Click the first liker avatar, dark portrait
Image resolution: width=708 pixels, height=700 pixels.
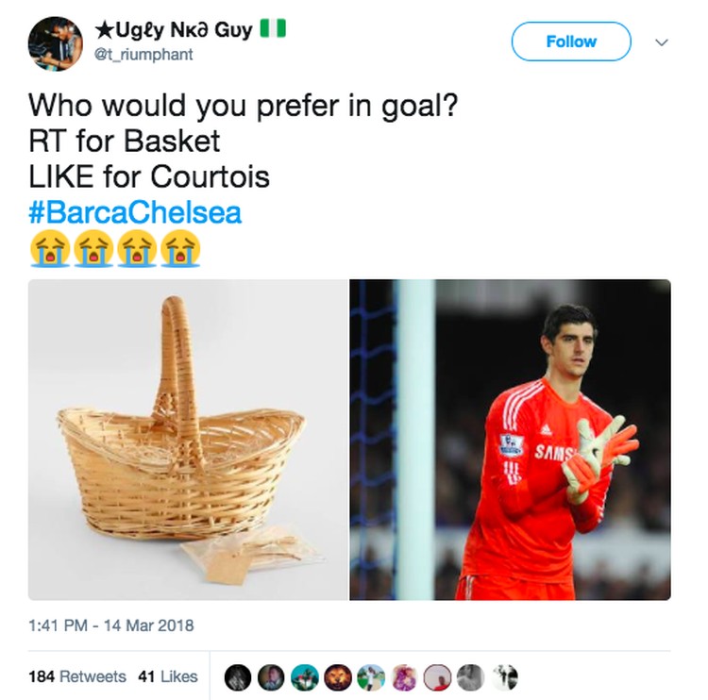pos(238,677)
